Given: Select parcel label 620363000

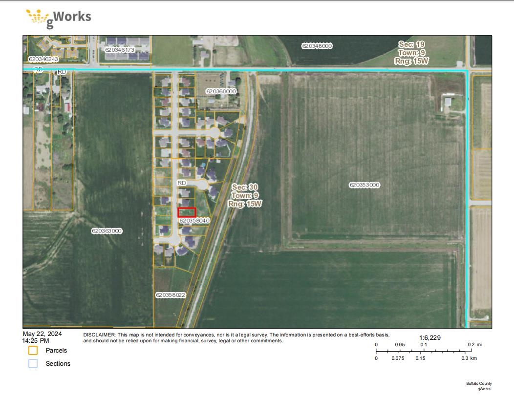Looking at the screenshot, I should (107, 231).
